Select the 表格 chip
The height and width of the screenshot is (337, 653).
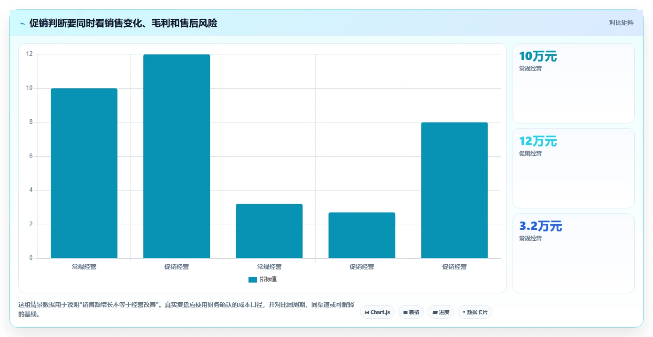[x=411, y=312]
